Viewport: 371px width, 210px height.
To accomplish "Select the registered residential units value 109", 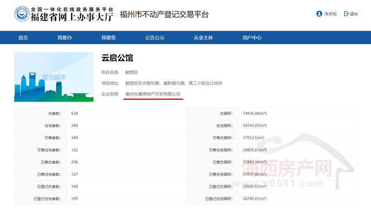I will (75, 198).
